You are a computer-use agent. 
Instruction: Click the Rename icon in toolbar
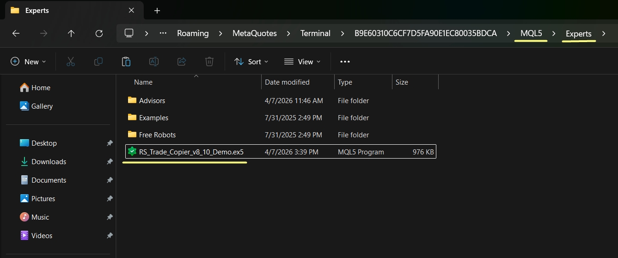pyautogui.click(x=154, y=61)
